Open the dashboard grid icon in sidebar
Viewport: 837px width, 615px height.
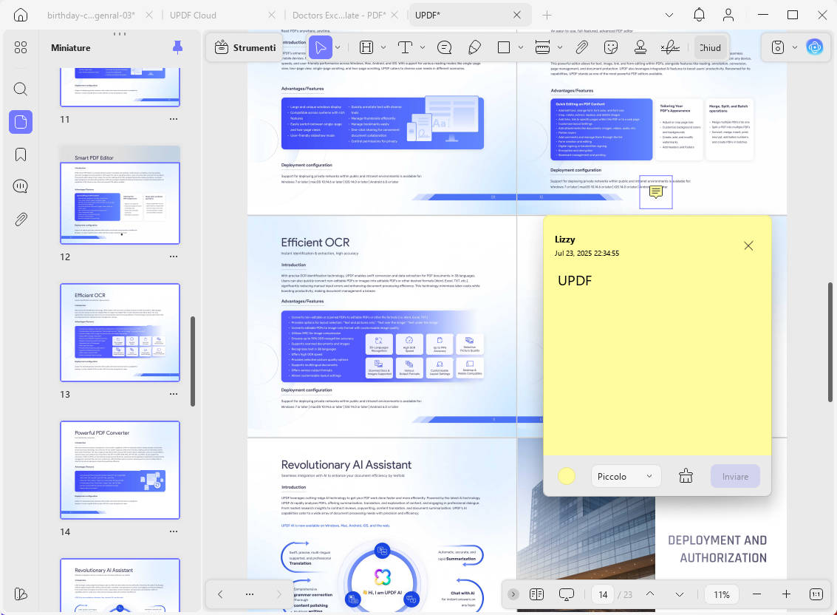coord(20,47)
